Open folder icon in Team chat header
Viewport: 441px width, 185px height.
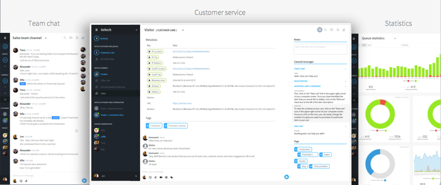[71, 38]
